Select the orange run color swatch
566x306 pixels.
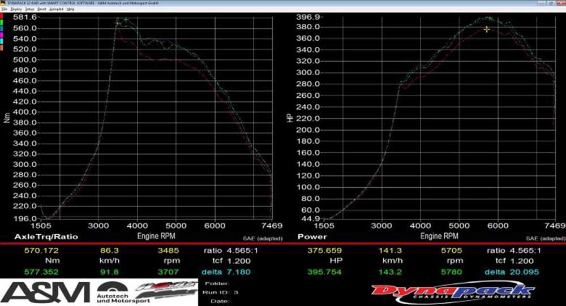[2, 48]
